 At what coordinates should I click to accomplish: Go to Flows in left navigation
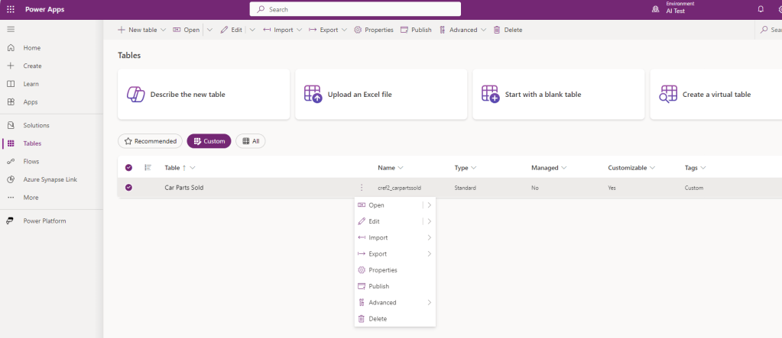coord(31,162)
